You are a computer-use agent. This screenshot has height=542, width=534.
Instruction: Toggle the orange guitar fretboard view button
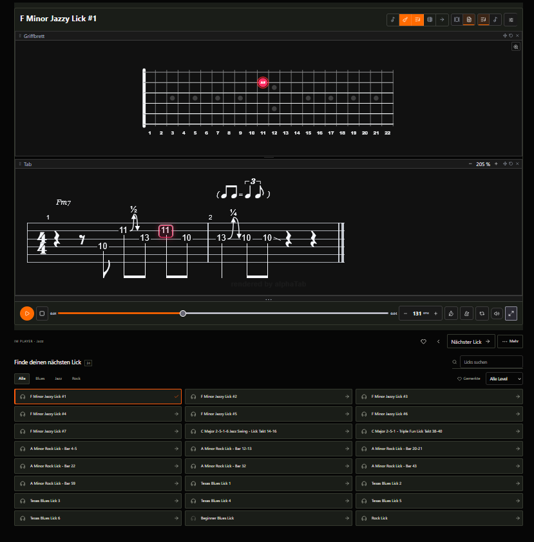(x=405, y=20)
